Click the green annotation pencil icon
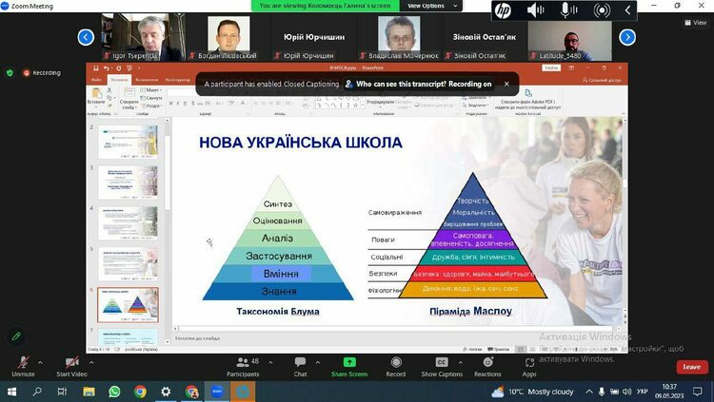Viewport: 714px width, 402px height. [x=16, y=336]
